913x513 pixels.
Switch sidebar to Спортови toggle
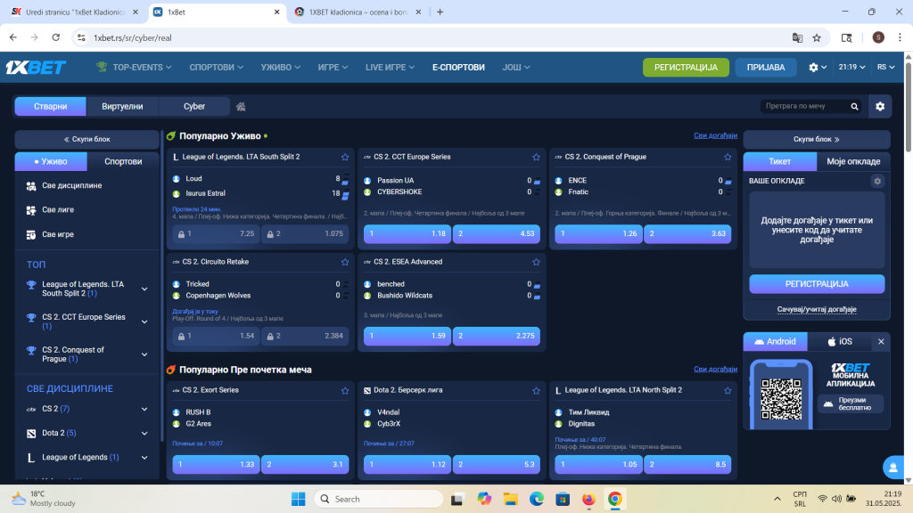point(123,162)
